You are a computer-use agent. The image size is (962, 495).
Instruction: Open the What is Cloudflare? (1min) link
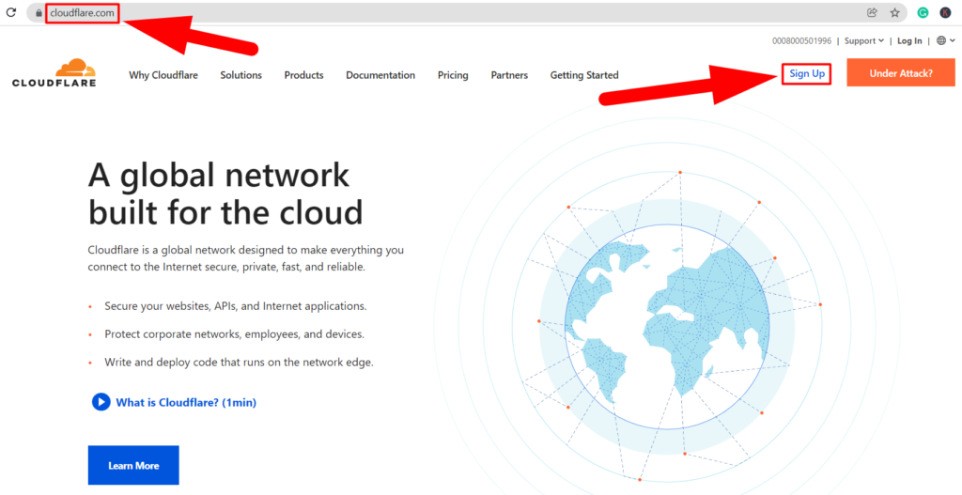click(x=186, y=403)
